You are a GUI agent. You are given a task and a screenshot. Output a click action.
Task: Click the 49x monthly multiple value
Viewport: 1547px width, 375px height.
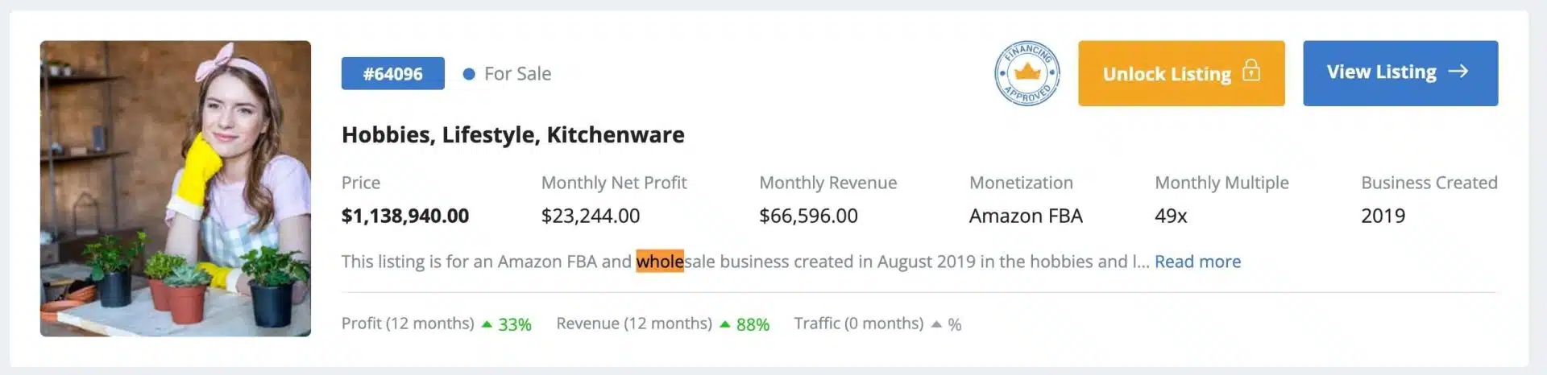click(1171, 216)
